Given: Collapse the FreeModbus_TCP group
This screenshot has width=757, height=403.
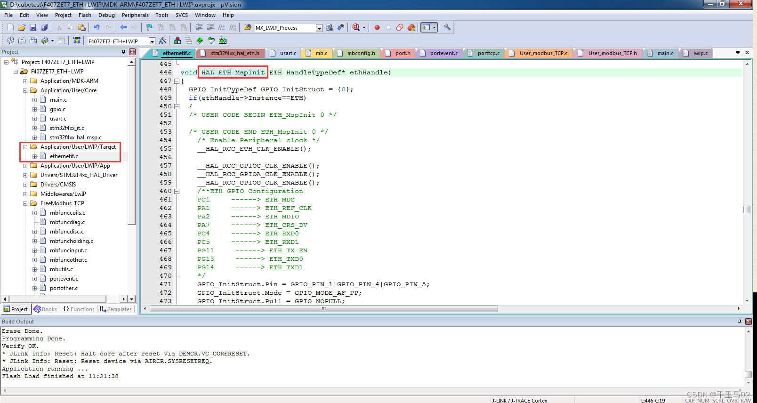Looking at the screenshot, I should [25, 203].
